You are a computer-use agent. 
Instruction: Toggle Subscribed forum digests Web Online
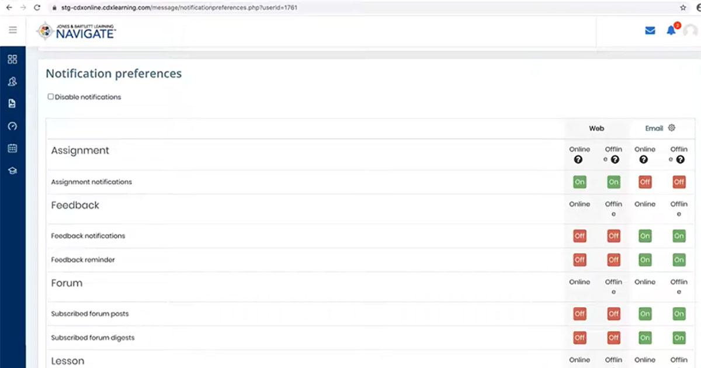pos(579,338)
